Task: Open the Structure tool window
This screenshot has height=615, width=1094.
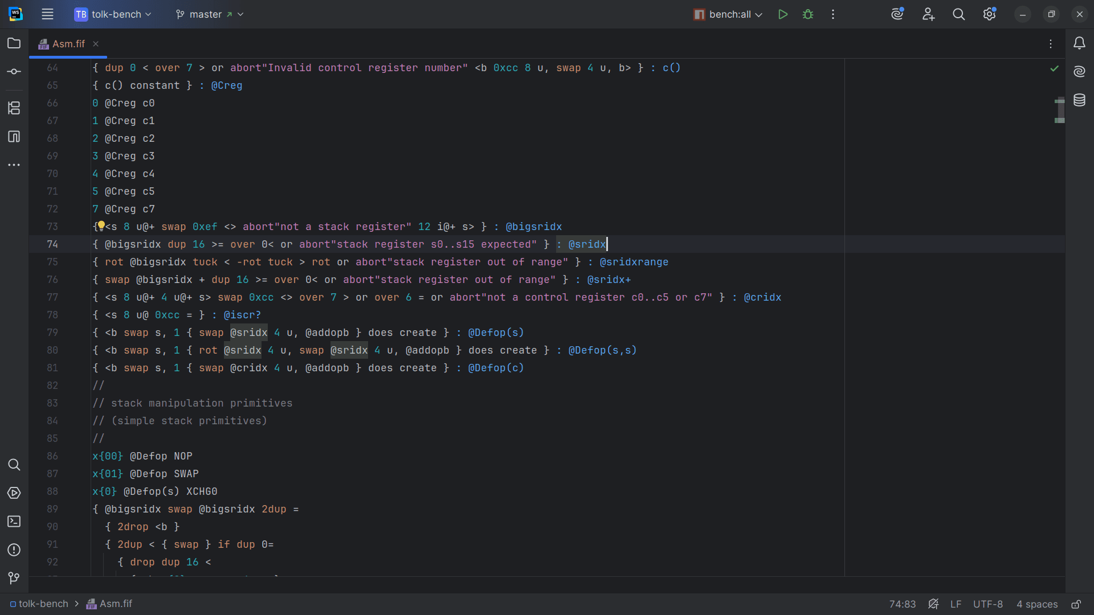Action: click(x=14, y=108)
